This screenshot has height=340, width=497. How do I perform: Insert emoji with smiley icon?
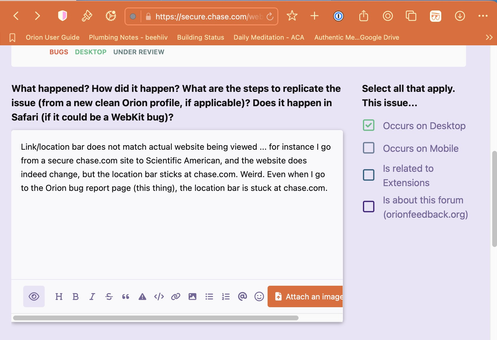click(x=259, y=296)
